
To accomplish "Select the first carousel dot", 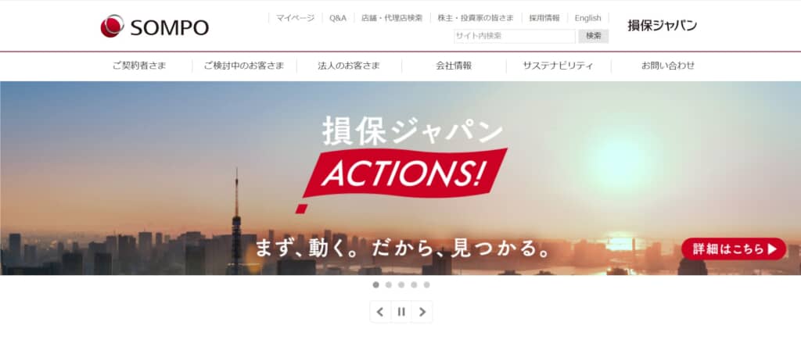I will 376,284.
